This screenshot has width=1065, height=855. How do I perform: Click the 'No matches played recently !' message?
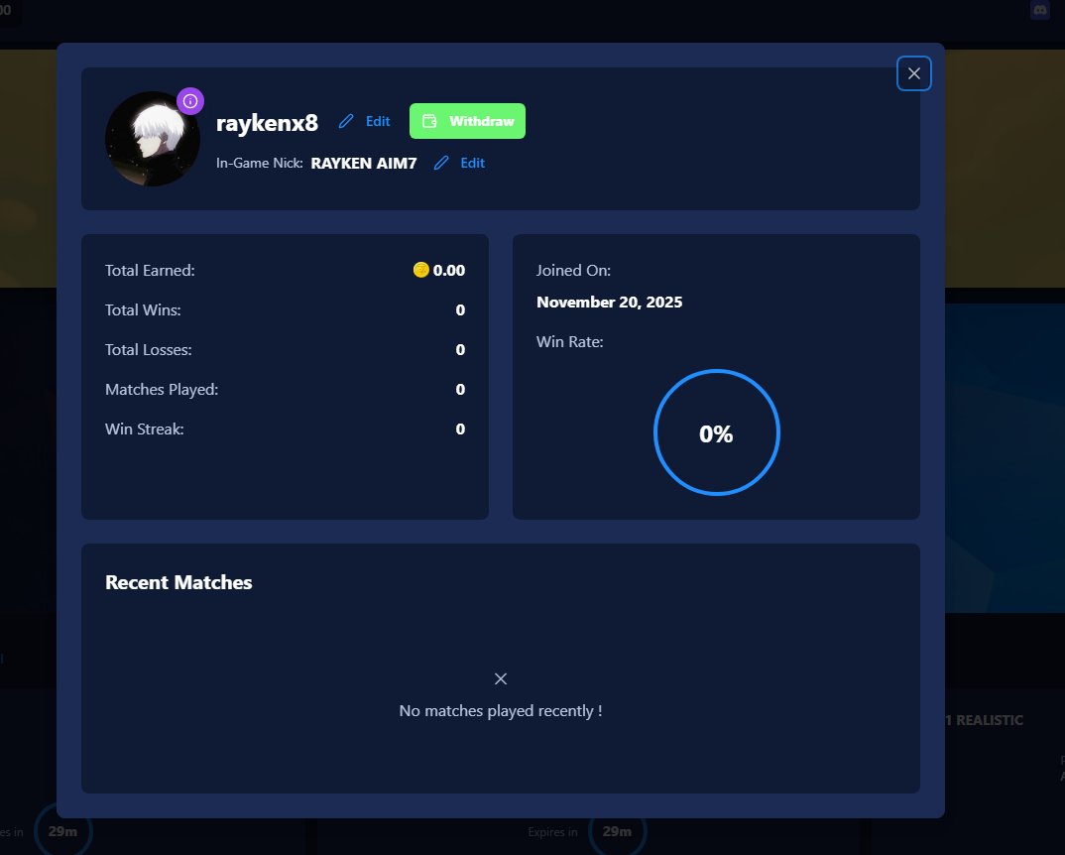[x=501, y=711]
